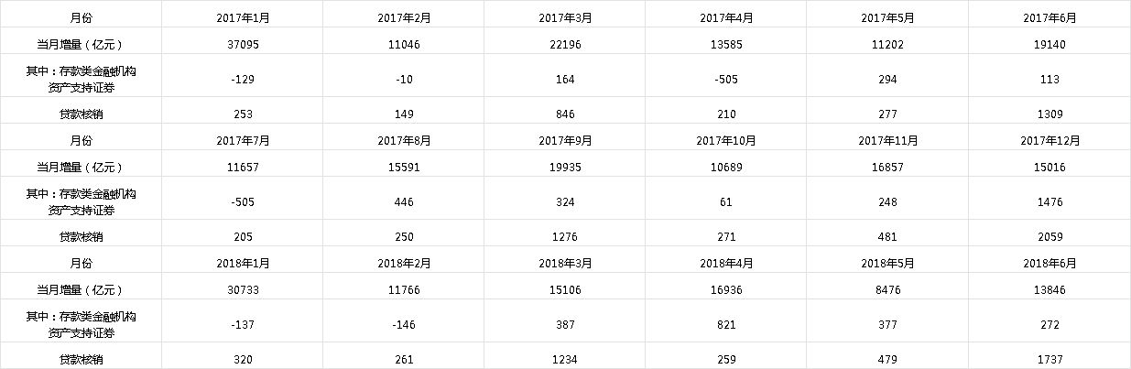This screenshot has width=1131, height=369.
Task: Click the 2017年9月 header cell
Action: 565,141
